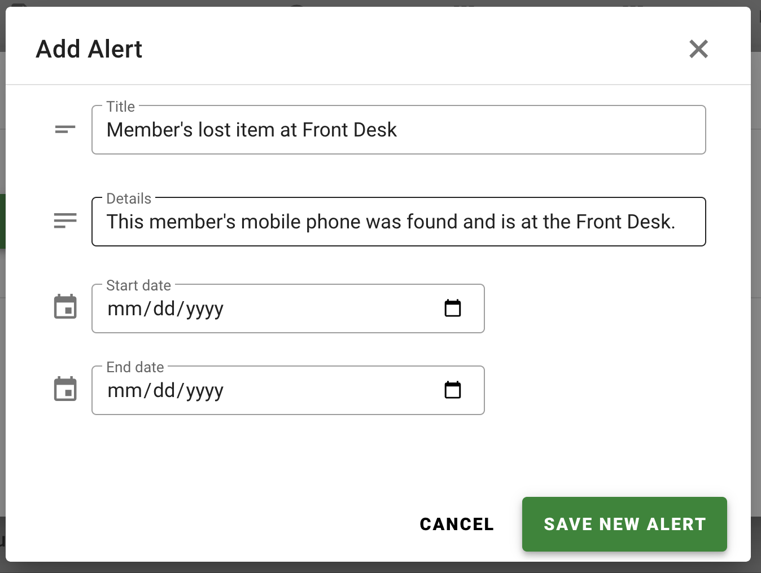The height and width of the screenshot is (573, 761).
Task: Click the calendar icon left of Start date
Action: tap(65, 307)
